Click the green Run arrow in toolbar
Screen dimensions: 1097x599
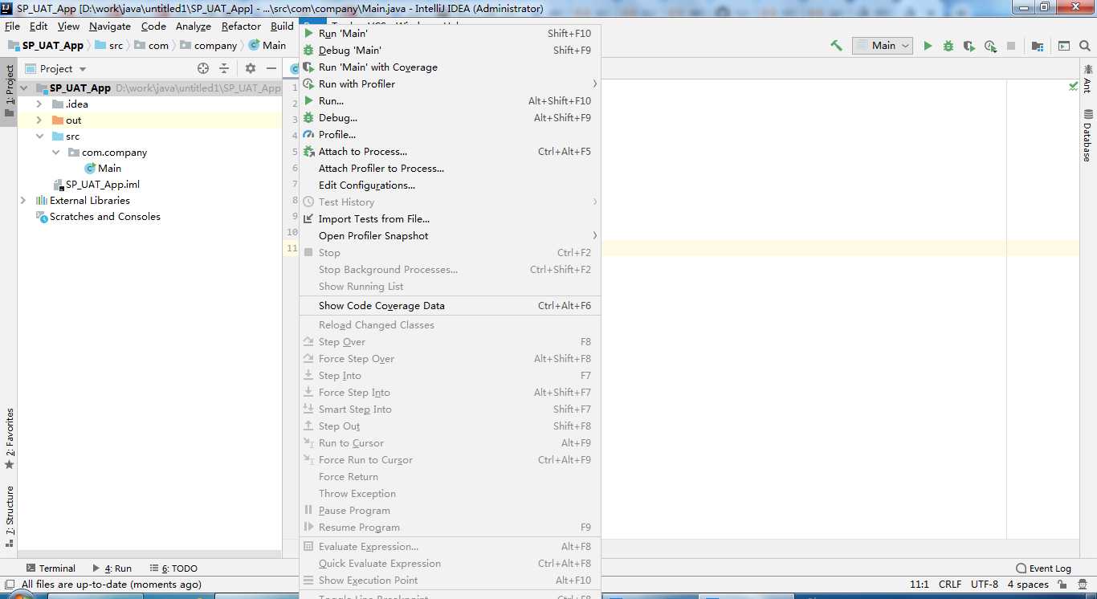click(x=928, y=46)
